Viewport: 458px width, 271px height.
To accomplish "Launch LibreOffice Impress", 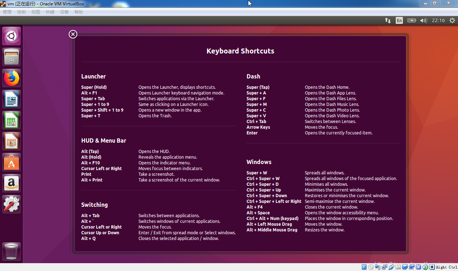I will pyautogui.click(x=11, y=141).
